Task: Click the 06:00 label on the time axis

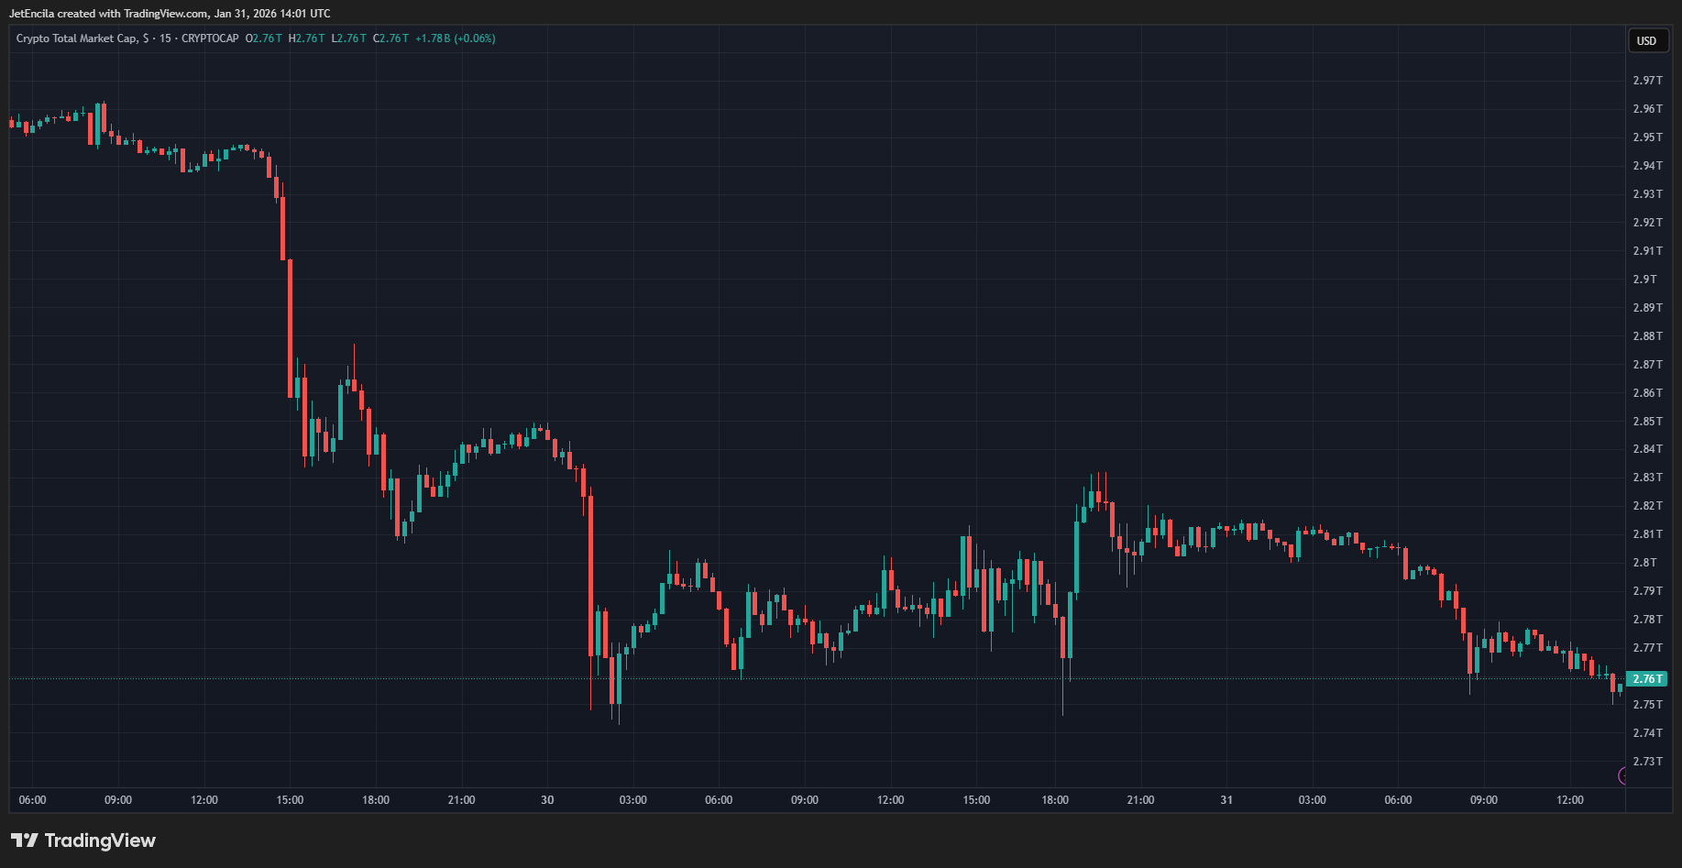Action: [33, 799]
